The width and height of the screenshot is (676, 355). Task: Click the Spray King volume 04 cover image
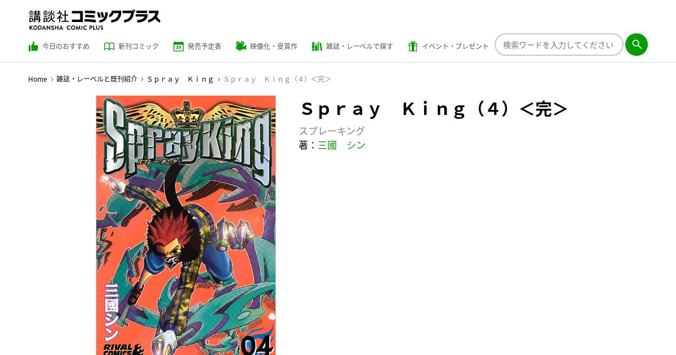point(186,225)
